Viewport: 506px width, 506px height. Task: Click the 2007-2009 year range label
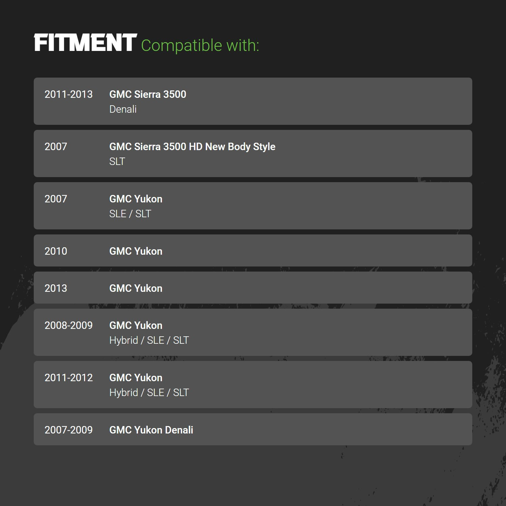(x=68, y=430)
